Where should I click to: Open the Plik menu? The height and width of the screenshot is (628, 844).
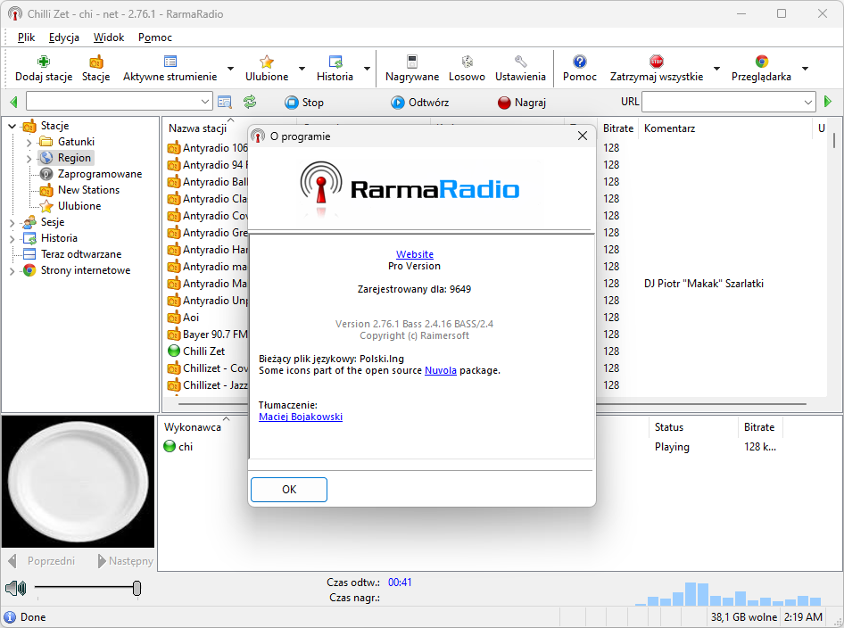[26, 37]
